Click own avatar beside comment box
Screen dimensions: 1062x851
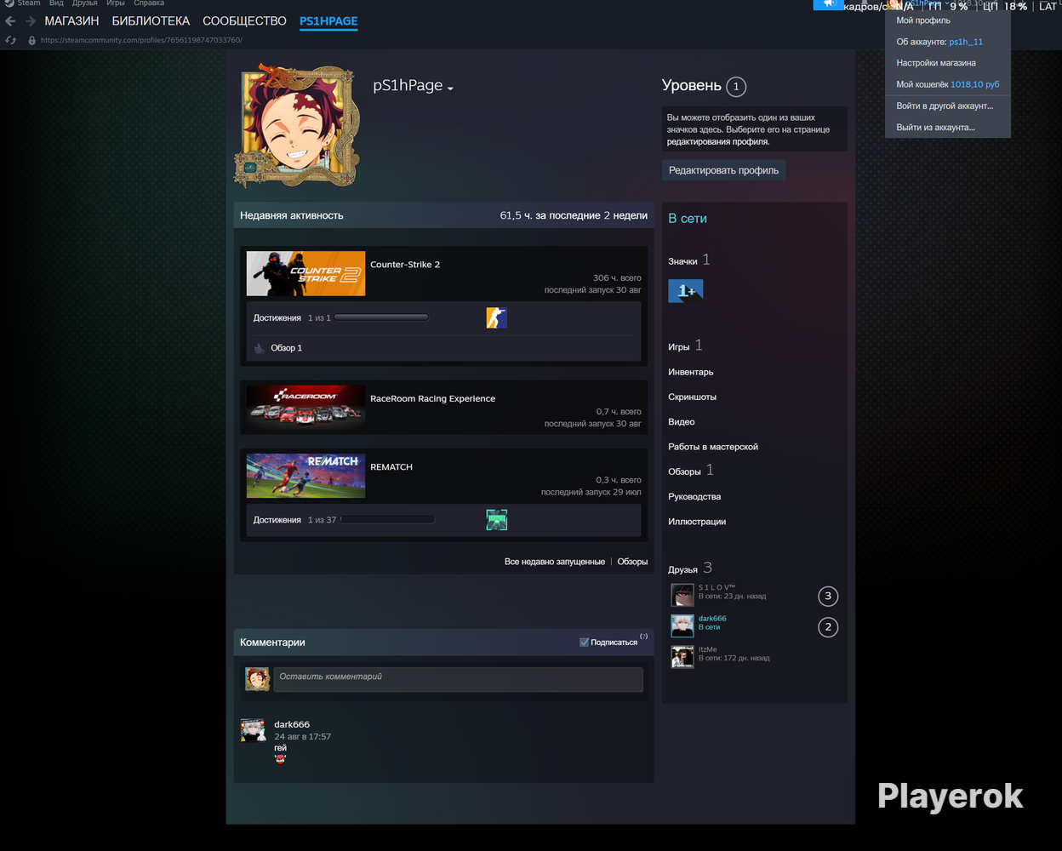(257, 678)
